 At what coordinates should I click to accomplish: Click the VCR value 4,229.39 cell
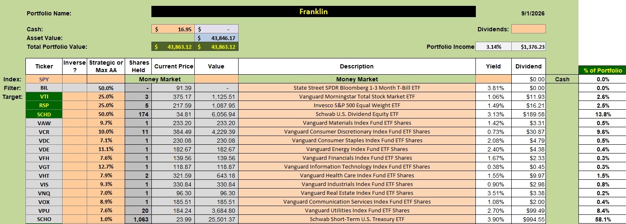click(216, 132)
